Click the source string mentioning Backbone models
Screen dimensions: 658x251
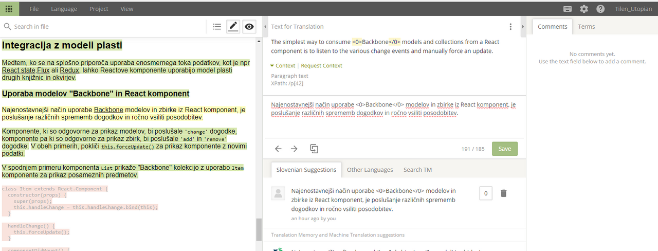(385, 46)
